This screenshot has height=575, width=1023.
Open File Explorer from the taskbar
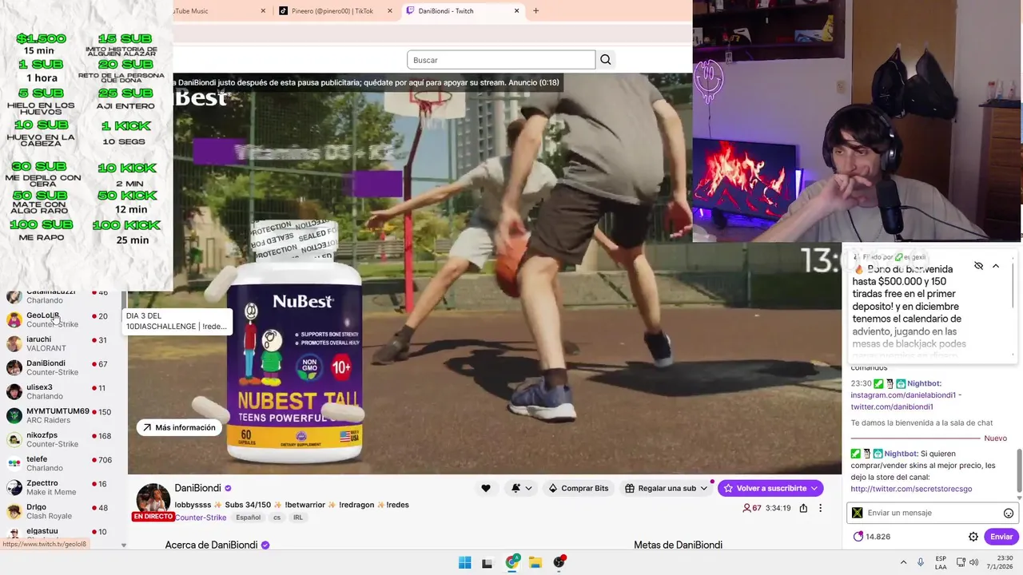point(535,562)
